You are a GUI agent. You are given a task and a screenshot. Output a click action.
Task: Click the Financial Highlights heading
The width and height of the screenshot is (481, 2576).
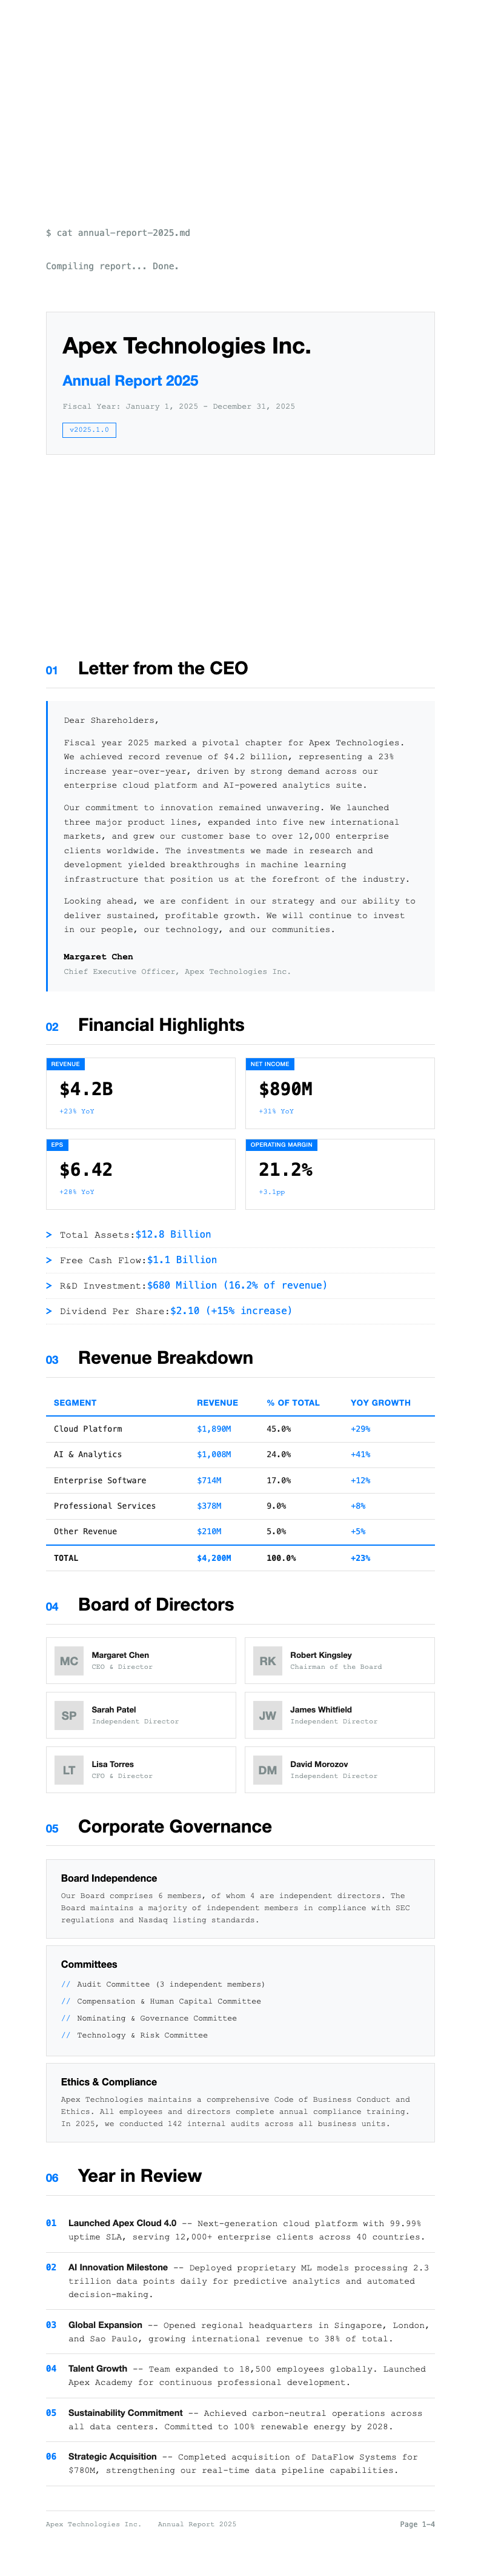pyautogui.click(x=161, y=1024)
